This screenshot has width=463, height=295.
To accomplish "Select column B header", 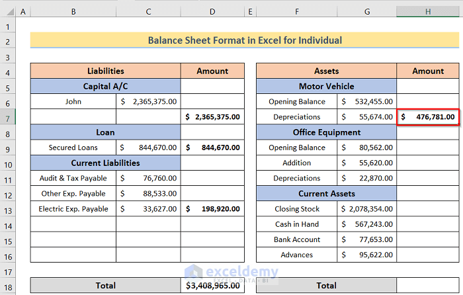I will tap(73, 12).
